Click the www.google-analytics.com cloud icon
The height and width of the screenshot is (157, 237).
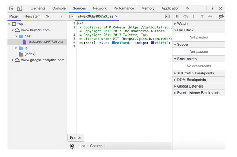pos(17,60)
